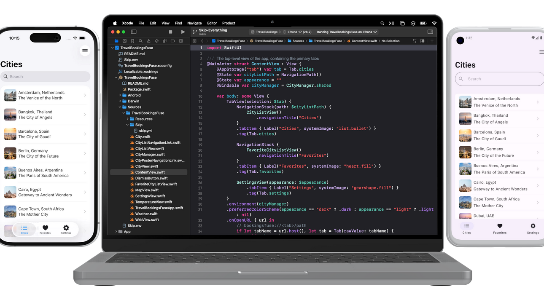This screenshot has height=297, width=544.
Task: Open the adjust editor options icon
Action: (x=422, y=41)
